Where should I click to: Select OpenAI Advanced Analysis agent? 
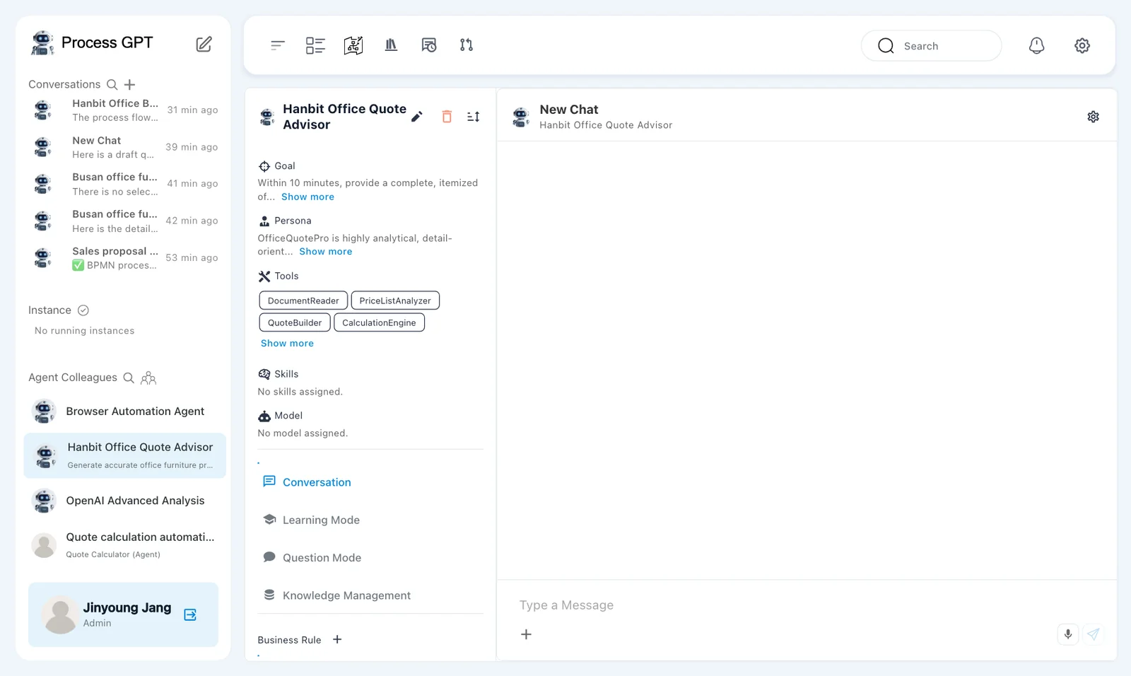coord(124,501)
